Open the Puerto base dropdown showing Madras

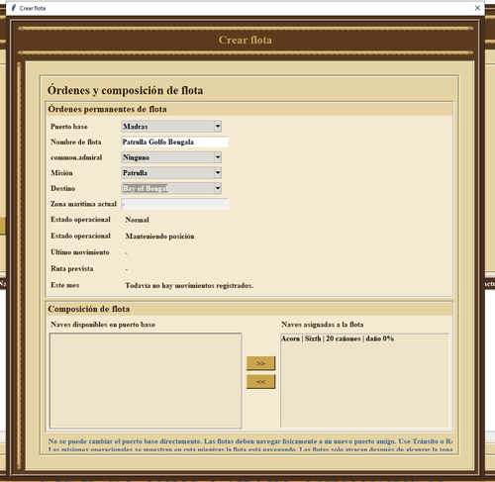[171, 127]
